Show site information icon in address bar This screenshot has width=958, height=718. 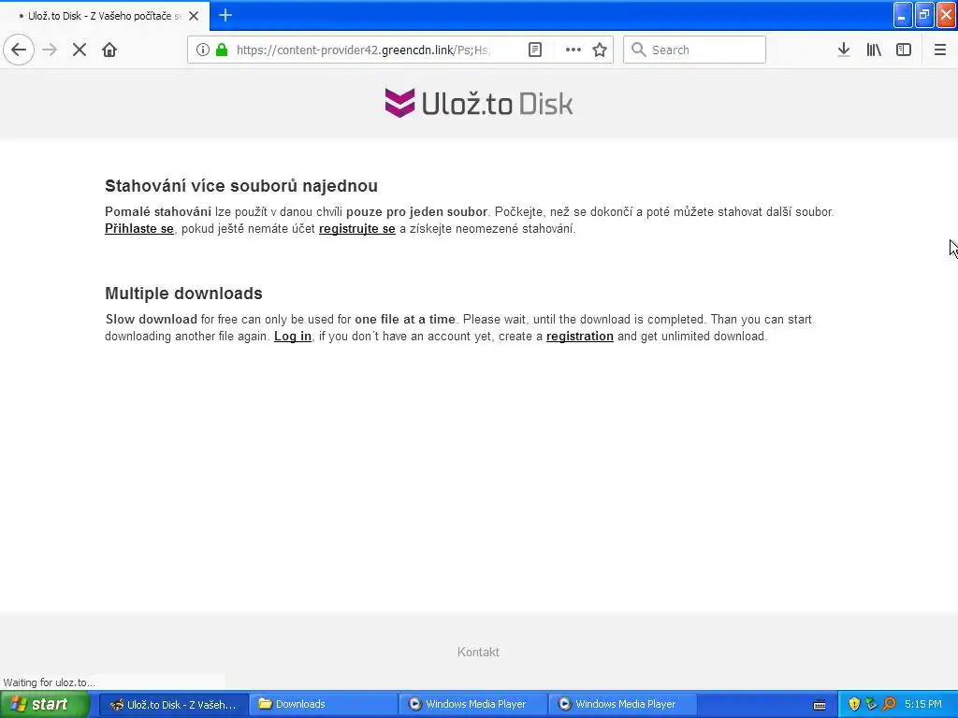[x=203, y=50]
